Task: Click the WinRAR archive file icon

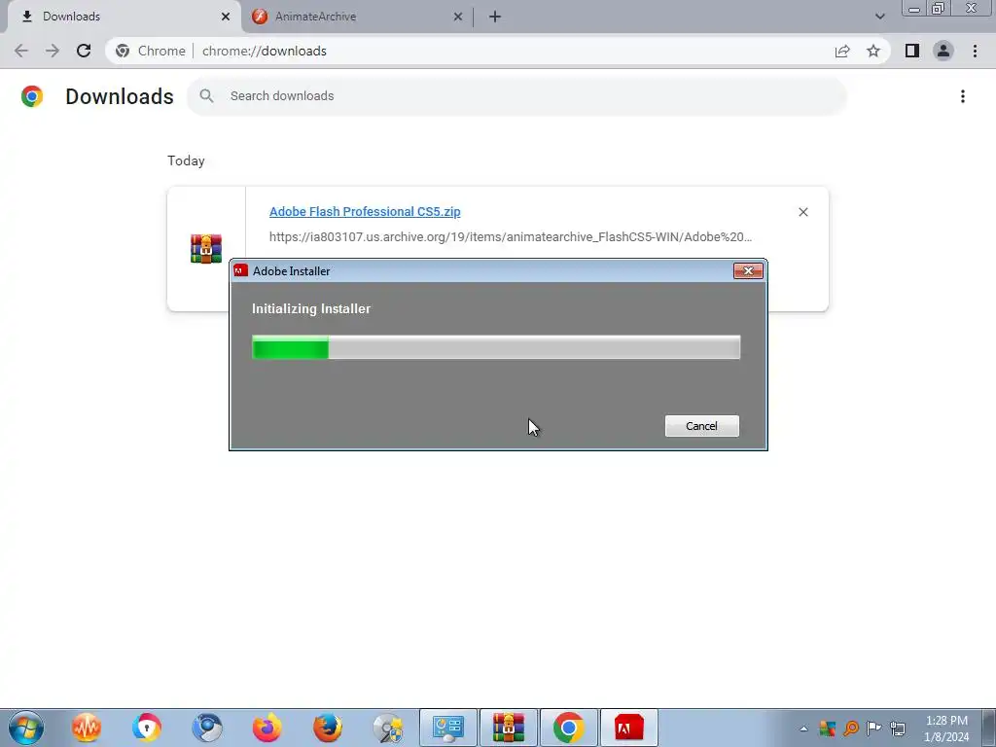Action: (206, 248)
